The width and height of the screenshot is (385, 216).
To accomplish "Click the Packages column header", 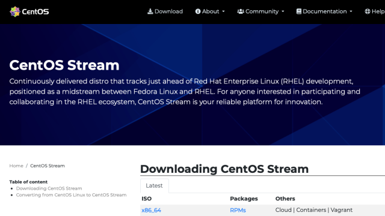I will tap(244, 199).
